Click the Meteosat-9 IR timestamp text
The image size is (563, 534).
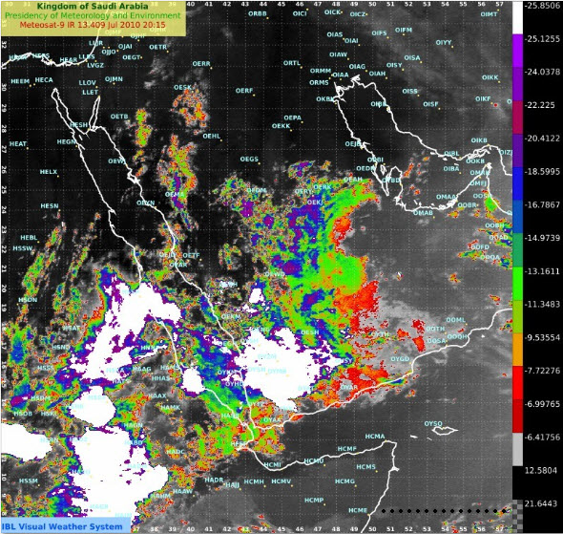[93, 25]
